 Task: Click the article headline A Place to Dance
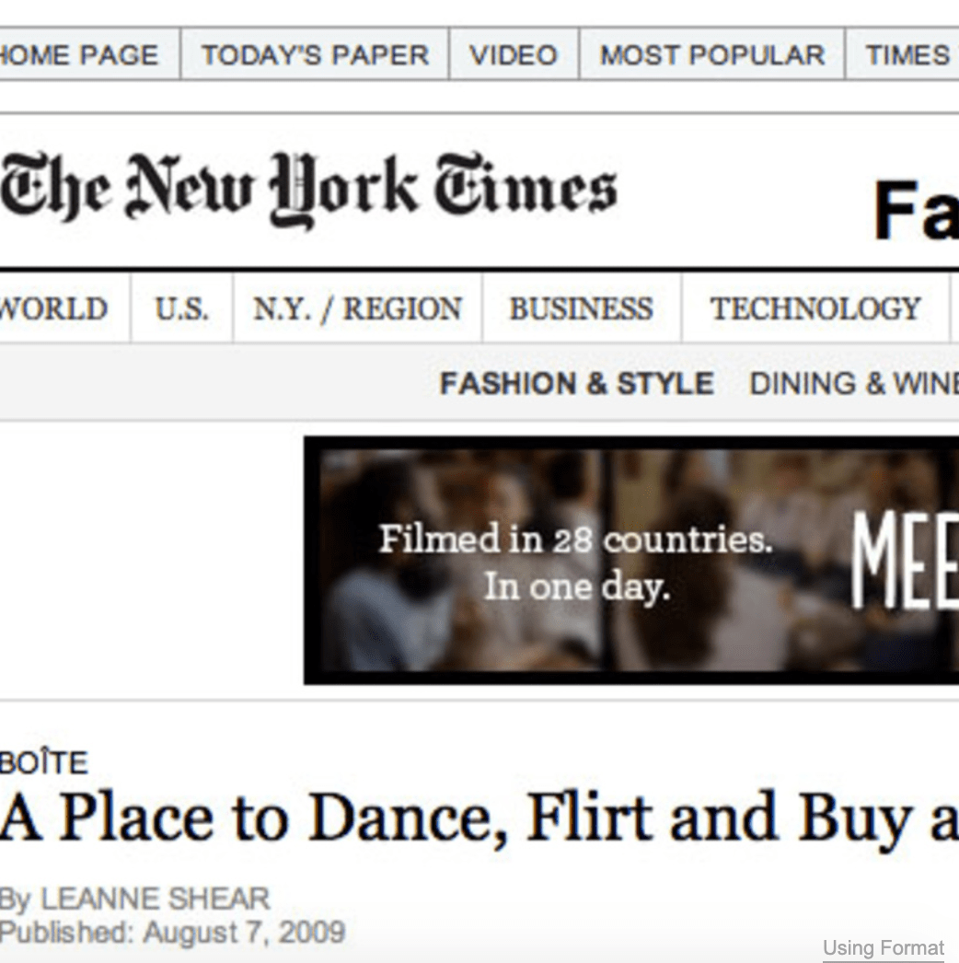pos(479,818)
